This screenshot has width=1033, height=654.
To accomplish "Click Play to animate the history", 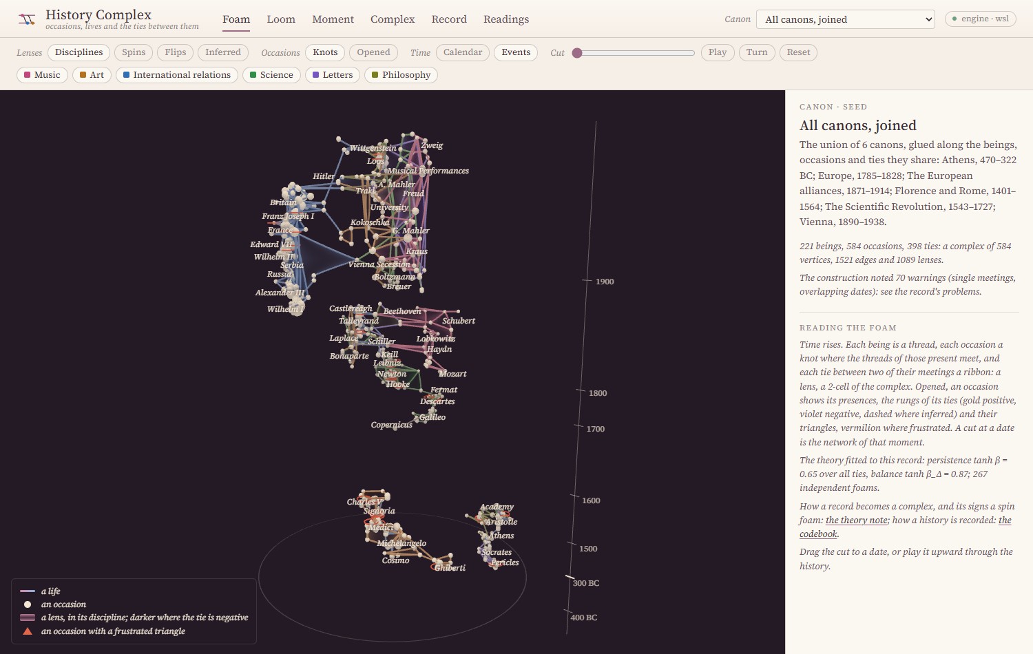I will click(x=718, y=52).
